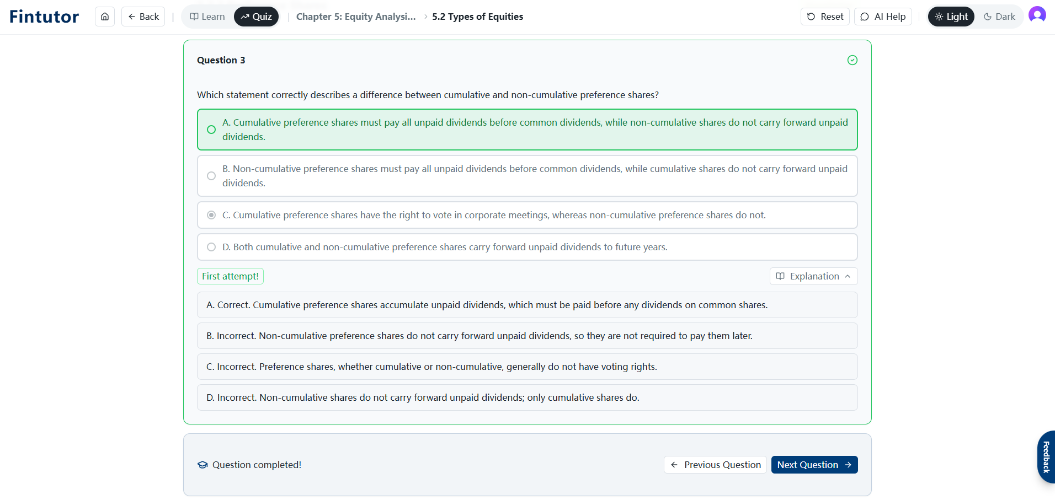
Task: Open the user profile avatar
Action: coord(1037,15)
